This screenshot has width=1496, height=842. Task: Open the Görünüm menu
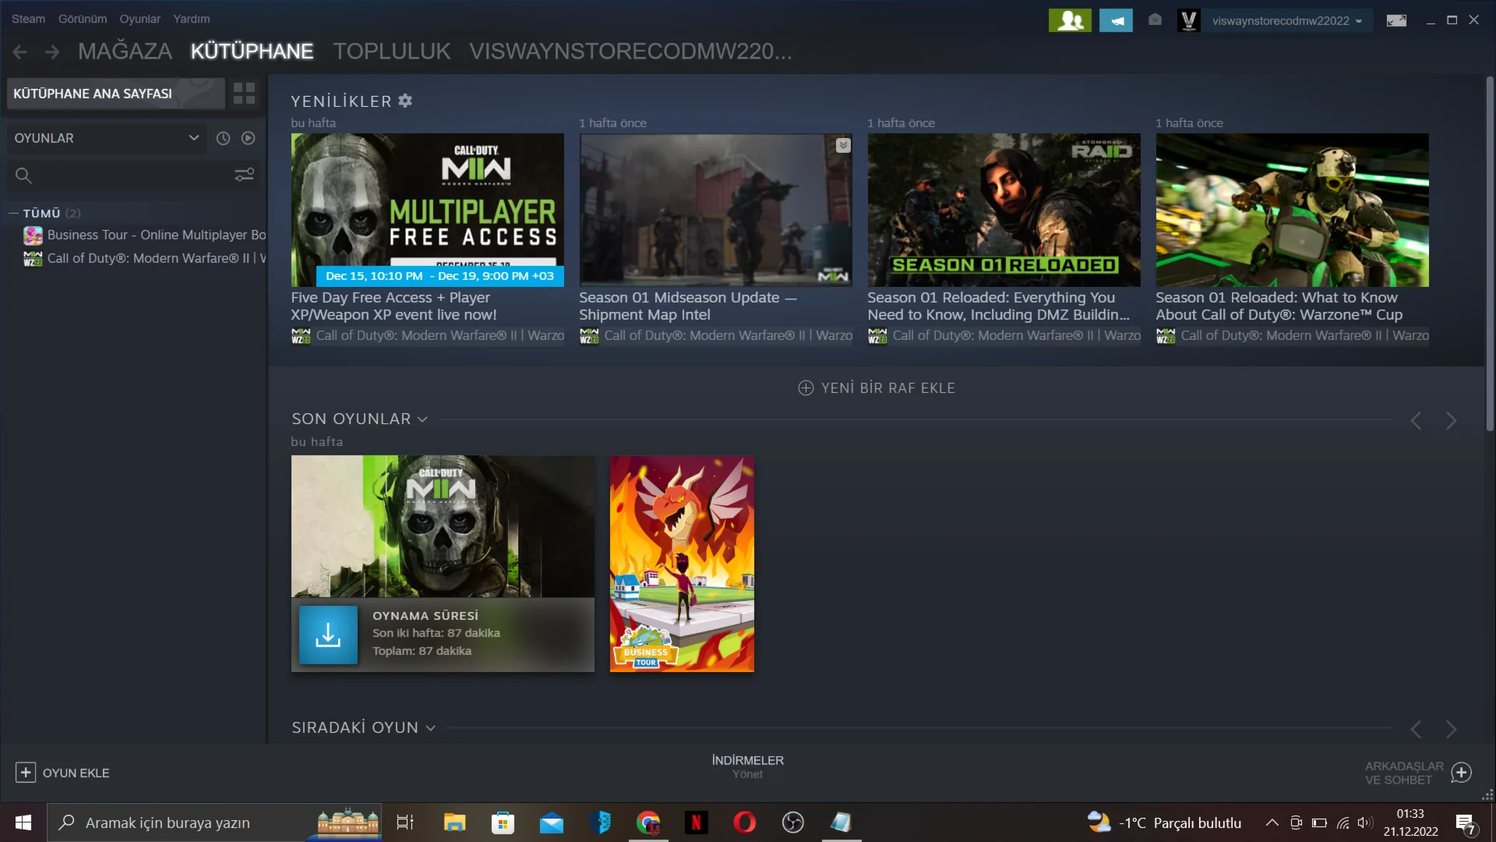[83, 19]
